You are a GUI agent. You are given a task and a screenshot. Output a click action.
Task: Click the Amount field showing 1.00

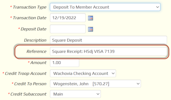(65, 63)
